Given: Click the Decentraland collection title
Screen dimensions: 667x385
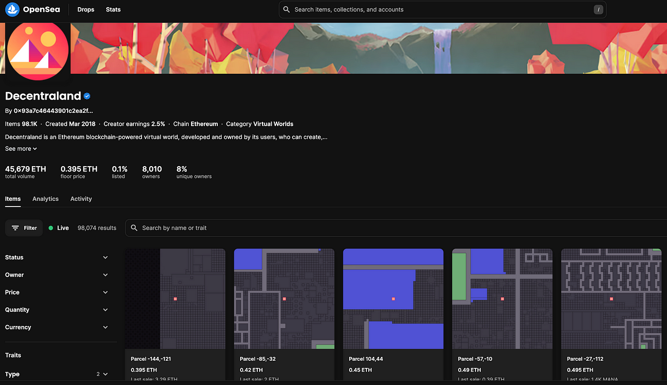Looking at the screenshot, I should pos(43,96).
